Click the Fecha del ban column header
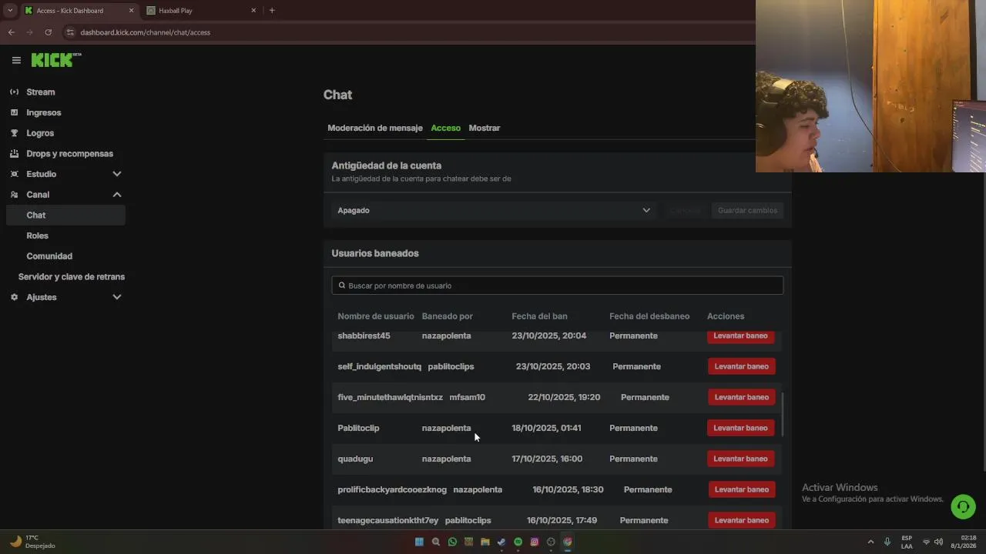The width and height of the screenshot is (986, 554). point(539,316)
